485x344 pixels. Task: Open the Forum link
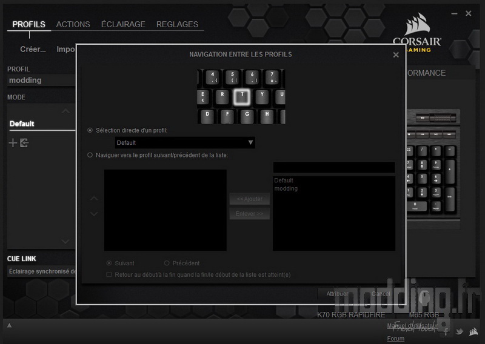396,339
